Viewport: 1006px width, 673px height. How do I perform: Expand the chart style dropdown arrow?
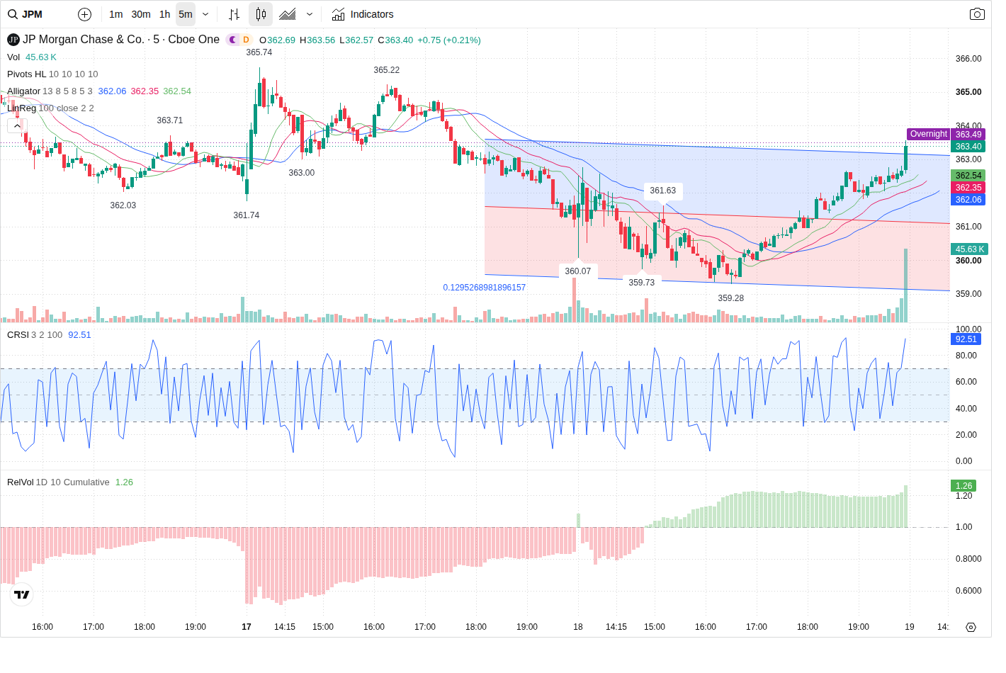coord(310,14)
